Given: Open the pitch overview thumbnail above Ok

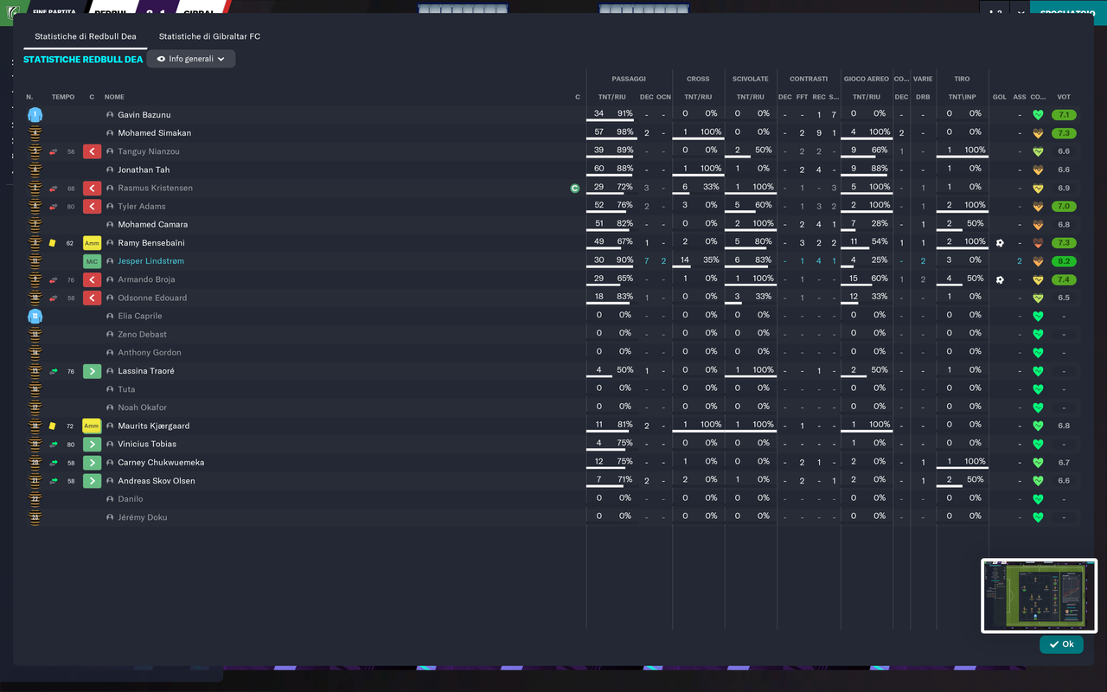Looking at the screenshot, I should click(x=1039, y=596).
